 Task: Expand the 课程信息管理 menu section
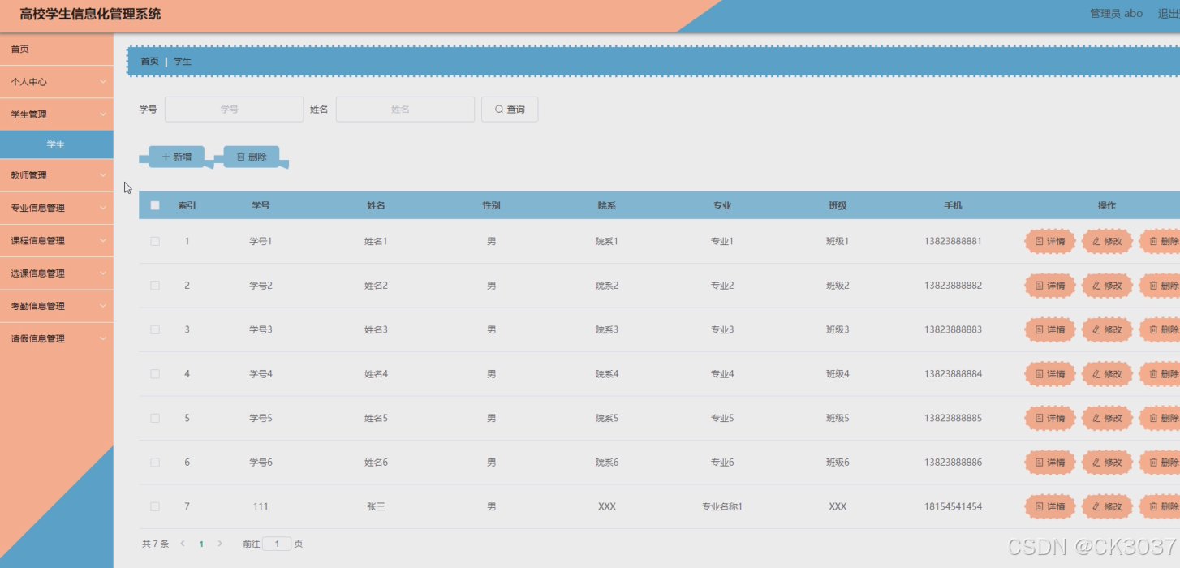56,240
